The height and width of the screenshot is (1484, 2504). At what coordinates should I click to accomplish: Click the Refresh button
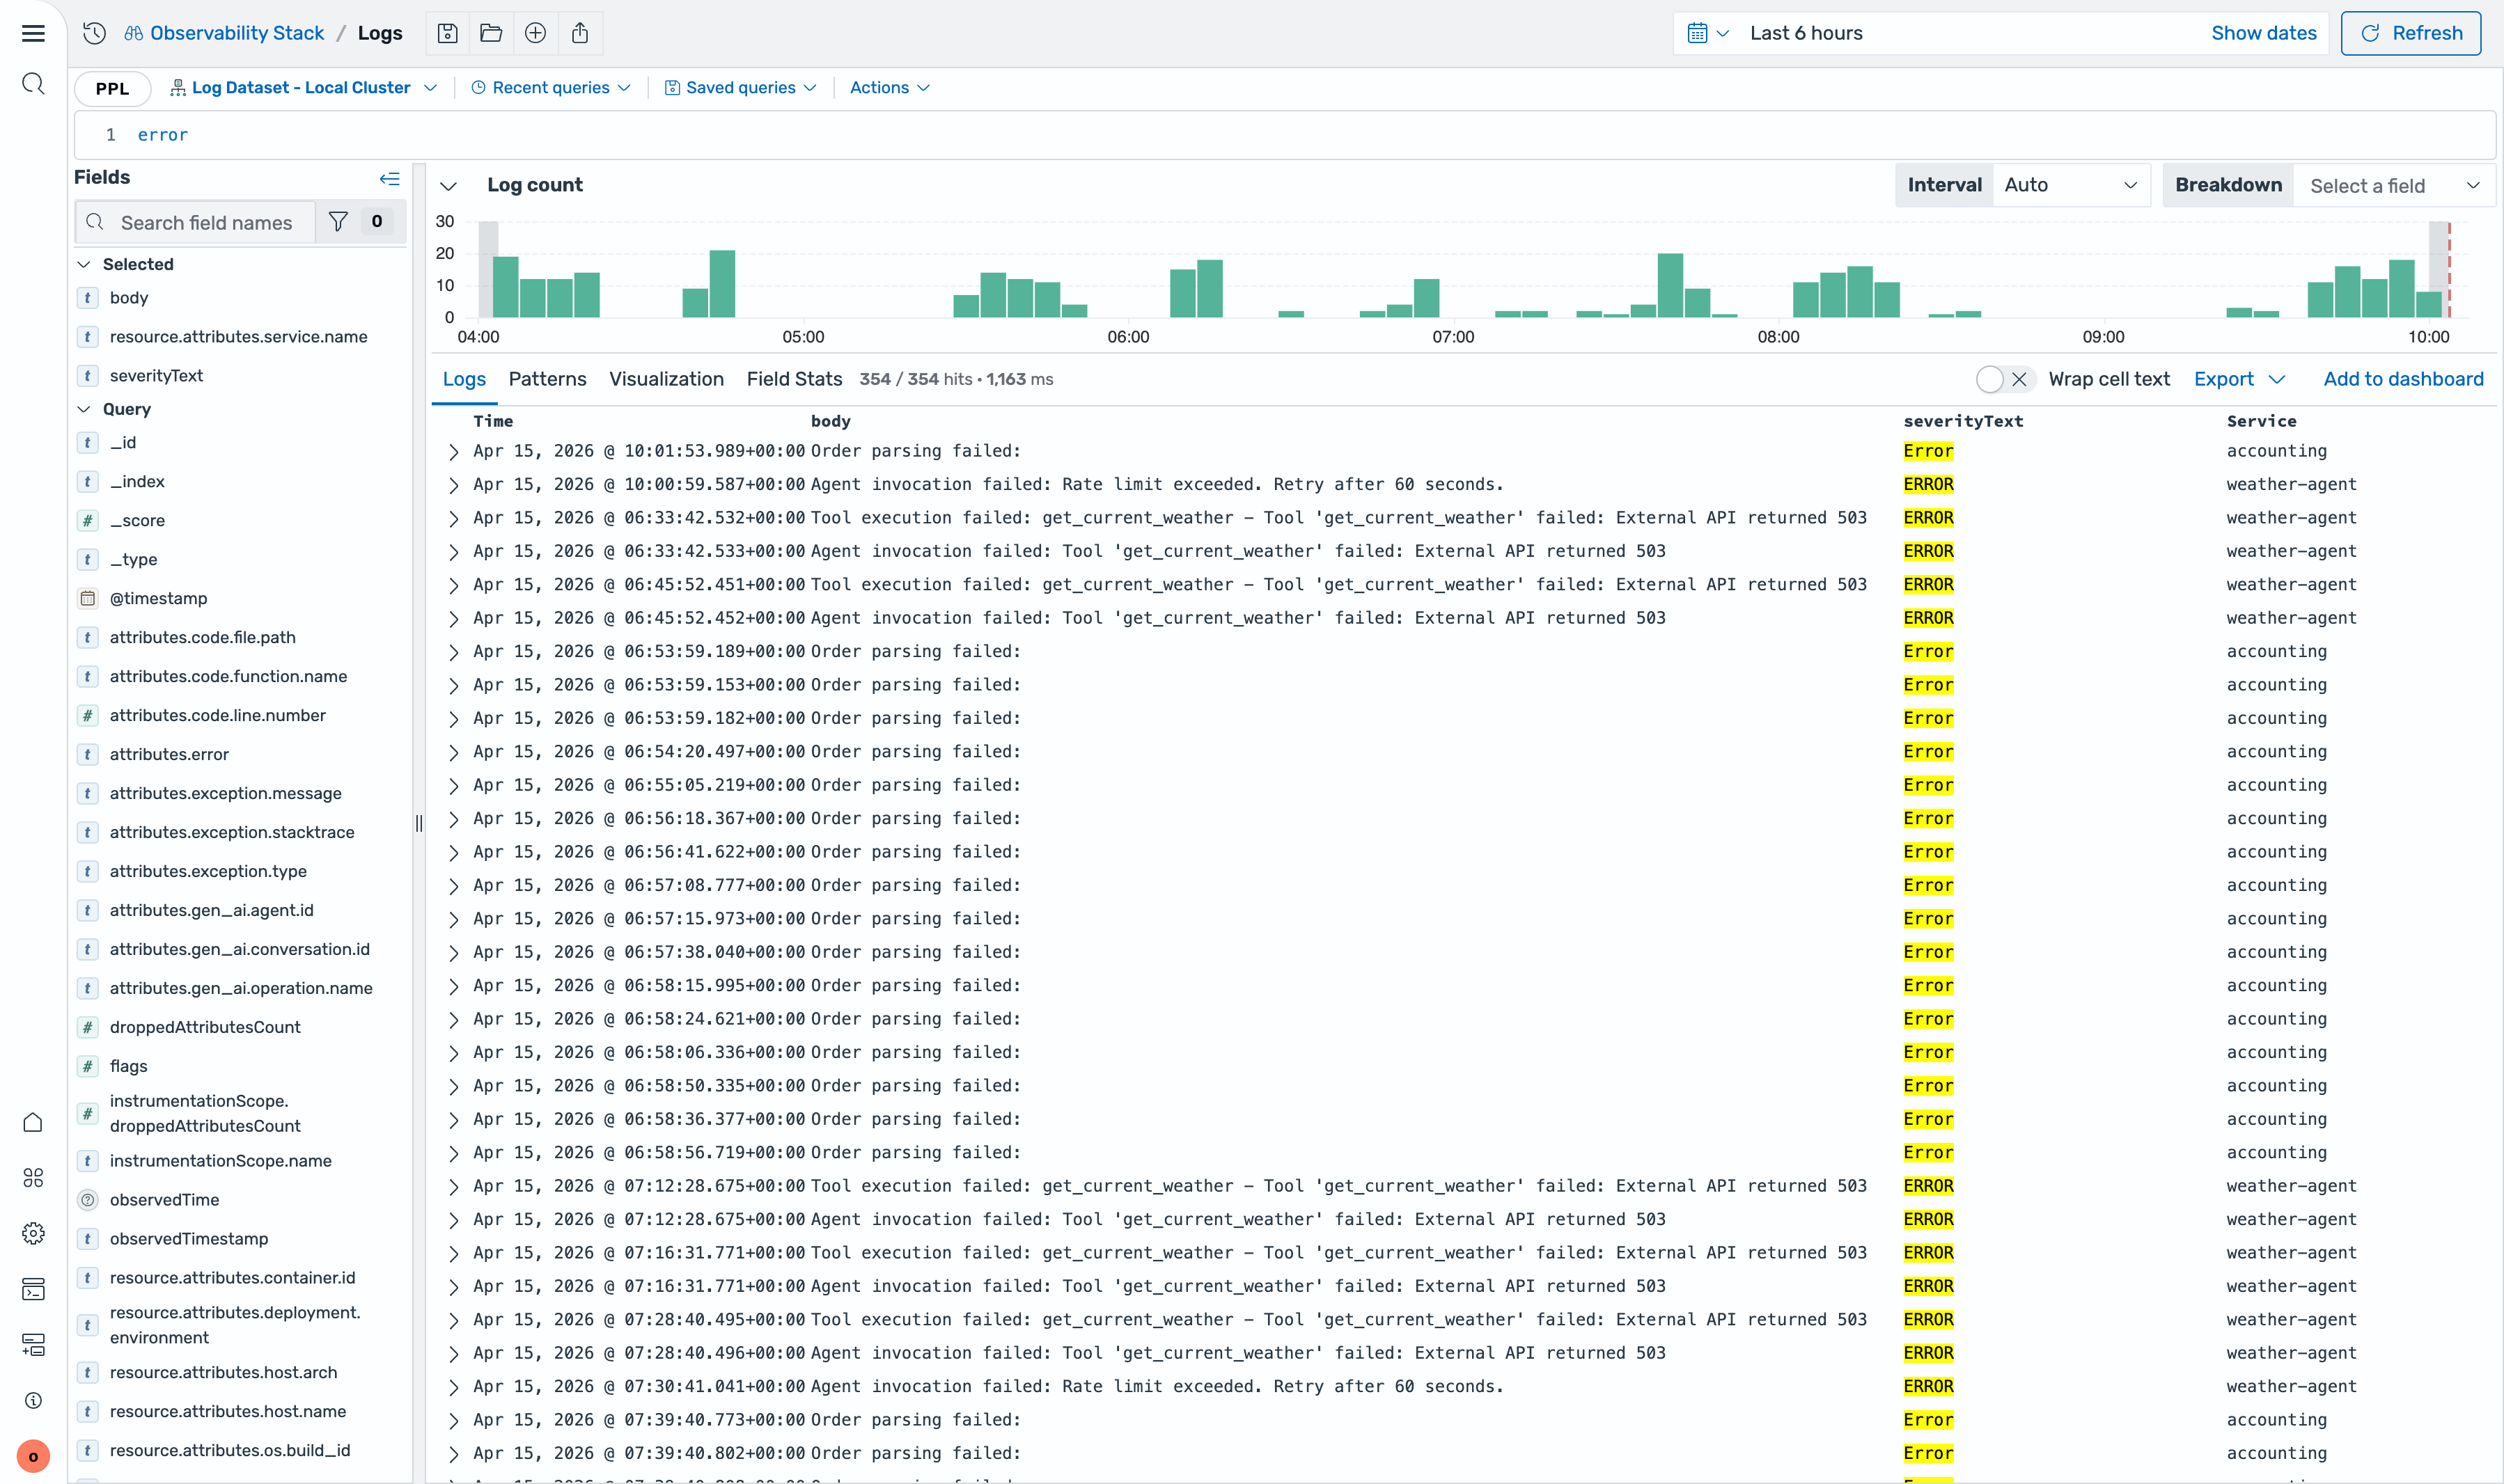point(2410,33)
